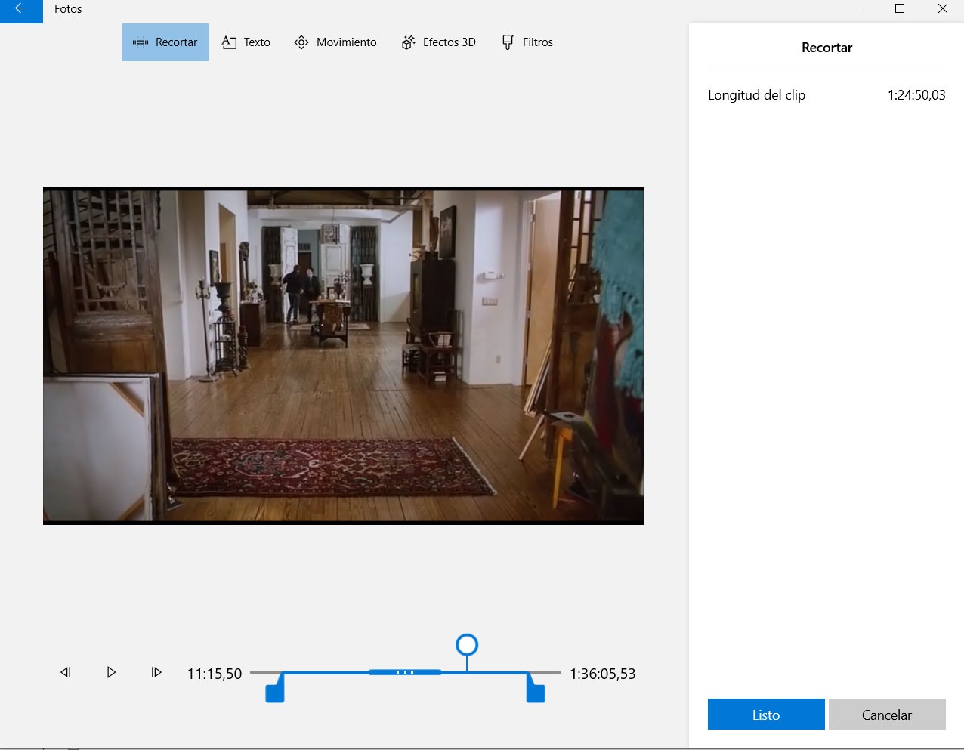Screen dimensions: 964x750
Task: Click the Recortar panel heading
Action: click(x=827, y=48)
